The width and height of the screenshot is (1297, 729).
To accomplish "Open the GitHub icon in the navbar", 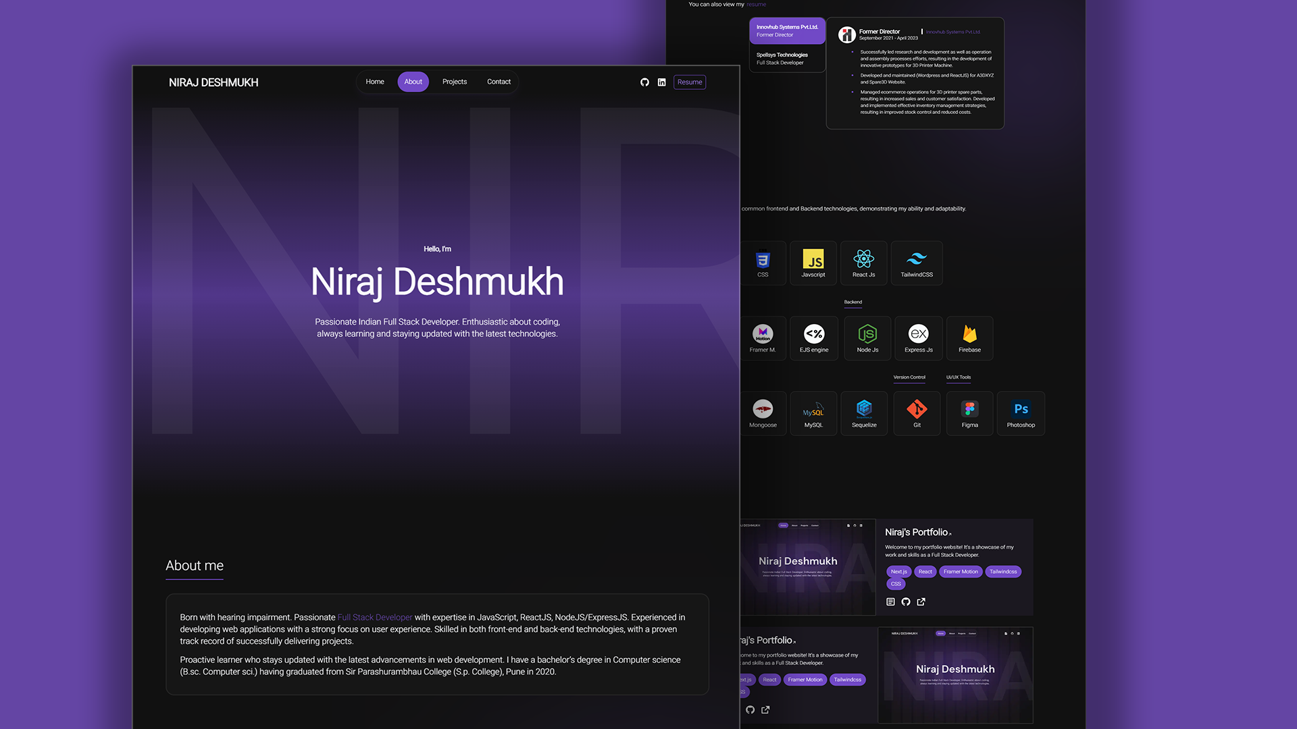I will coord(644,82).
